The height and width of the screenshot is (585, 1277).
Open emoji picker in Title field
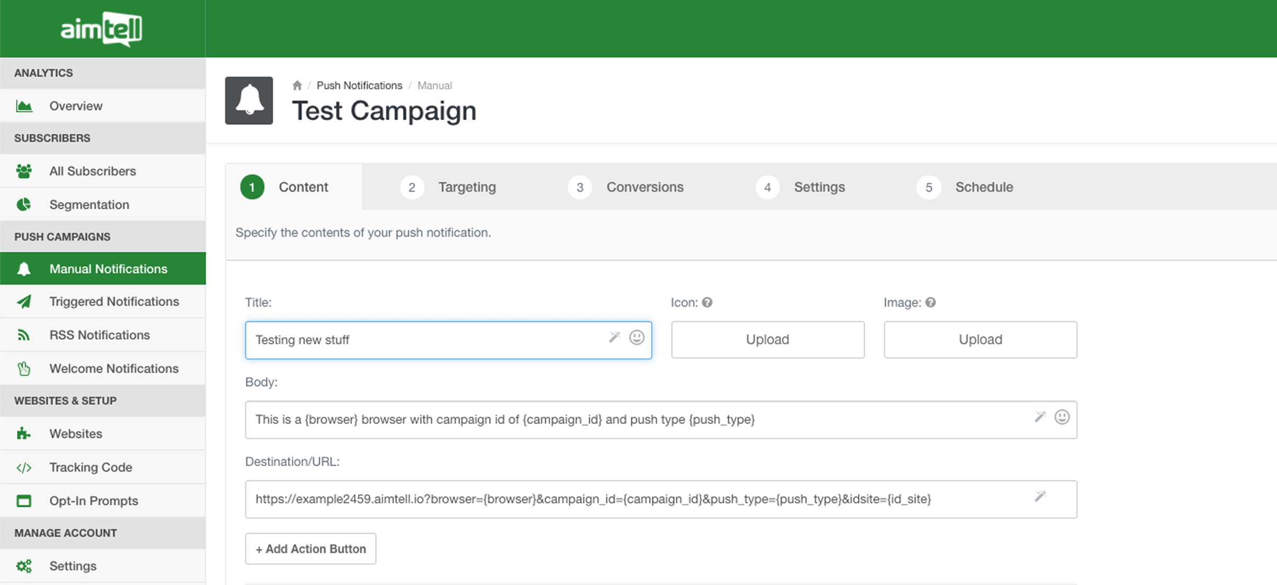[637, 338]
